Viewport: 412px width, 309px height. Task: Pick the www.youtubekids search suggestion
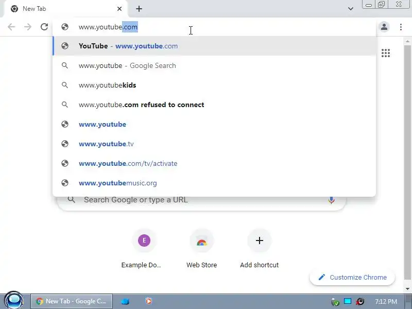[214, 85]
